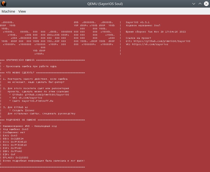Minimize the QEMU window with the down chevron

point(194,4)
